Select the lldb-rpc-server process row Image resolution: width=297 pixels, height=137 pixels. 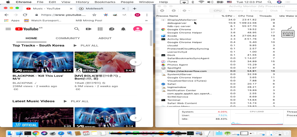click(226, 26)
